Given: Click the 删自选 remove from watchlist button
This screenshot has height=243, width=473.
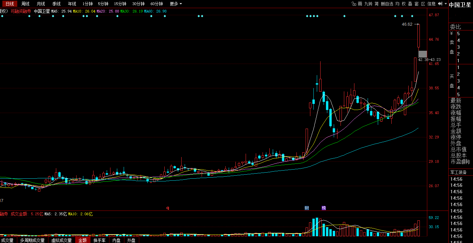Looking at the screenshot, I should click(387, 4).
